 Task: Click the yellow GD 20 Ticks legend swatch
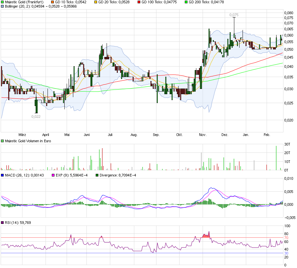tap(96, 2)
